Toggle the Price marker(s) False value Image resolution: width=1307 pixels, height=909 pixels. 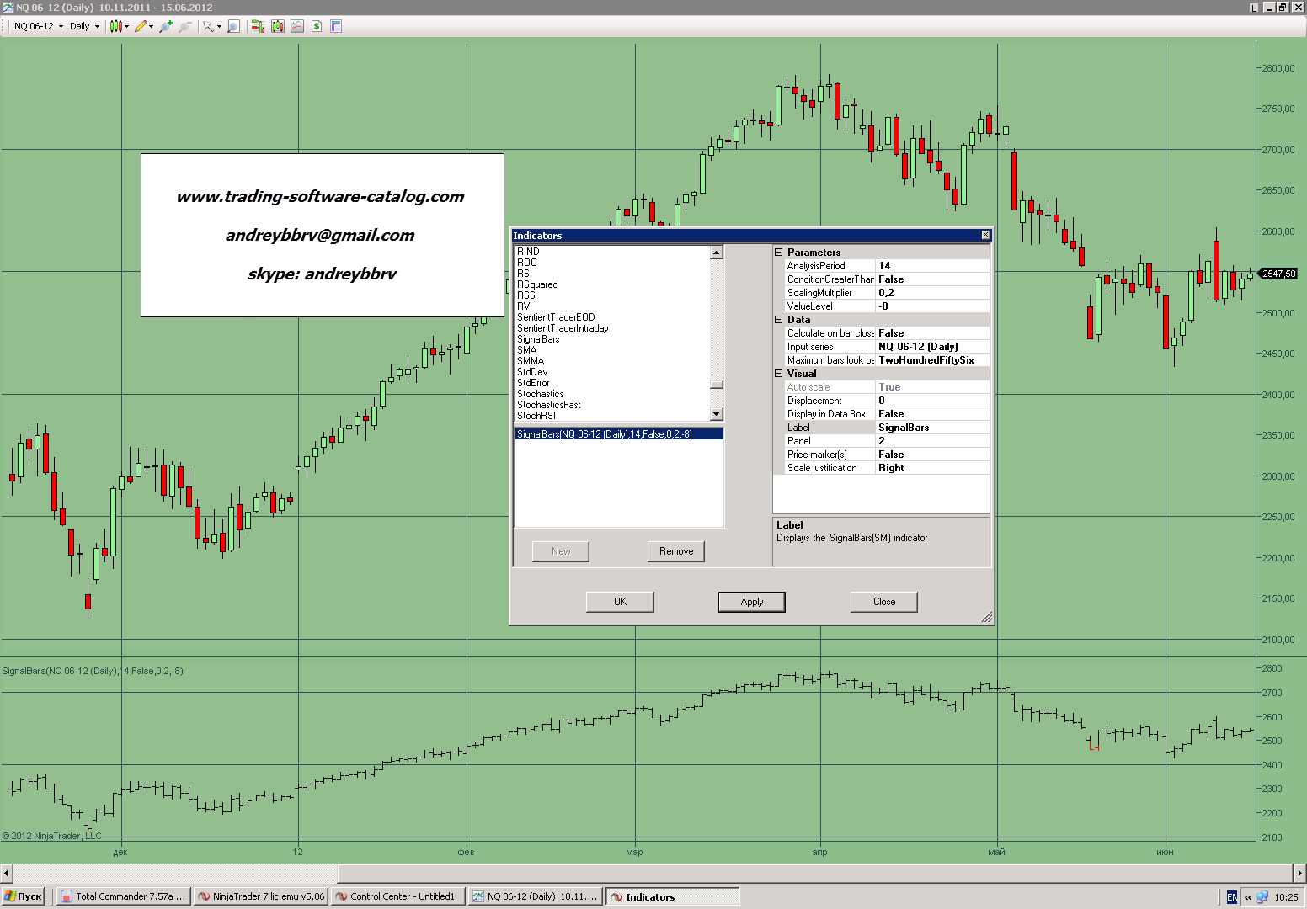[x=932, y=454]
